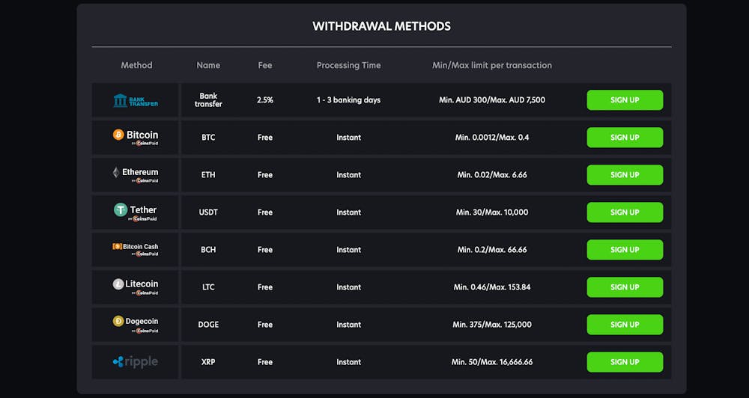Image resolution: width=749 pixels, height=398 pixels.
Task: Sign up using the USDT row button
Action: [625, 212]
